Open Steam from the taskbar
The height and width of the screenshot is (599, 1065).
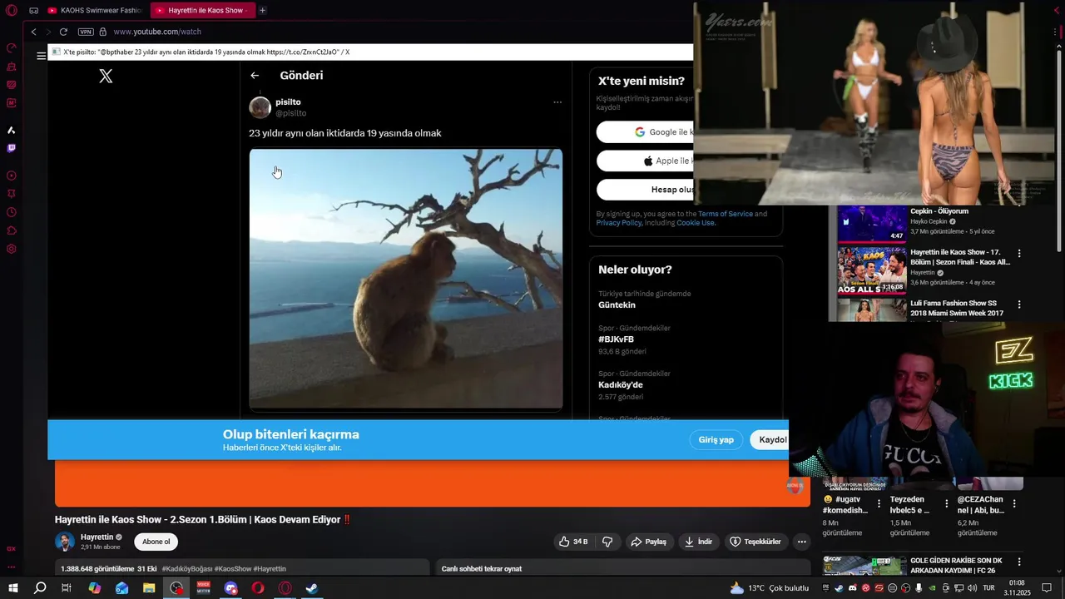click(x=312, y=588)
